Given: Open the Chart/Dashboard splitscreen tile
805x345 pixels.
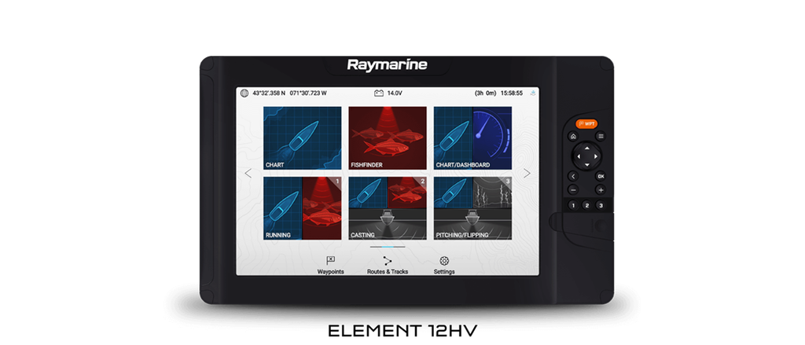Looking at the screenshot, I should 472,138.
